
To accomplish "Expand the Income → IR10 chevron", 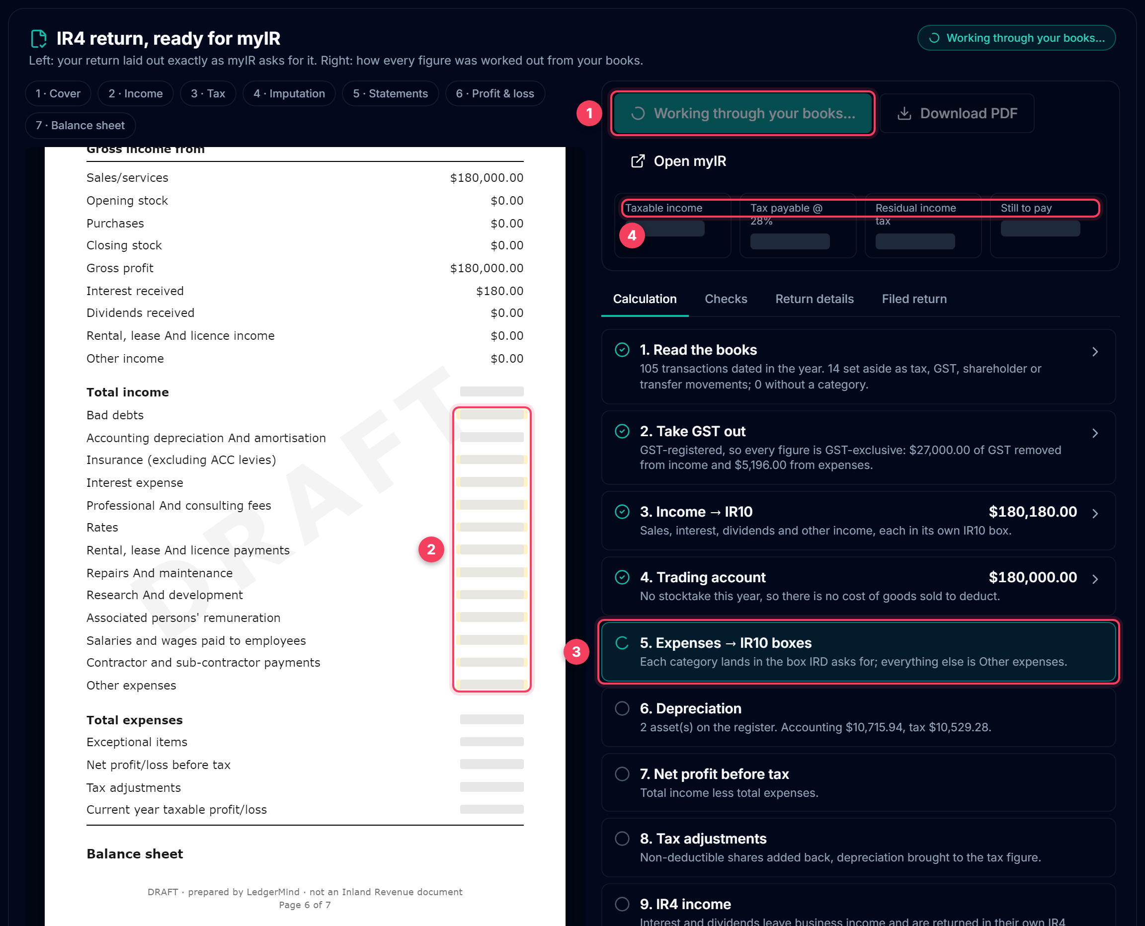I will tap(1095, 513).
